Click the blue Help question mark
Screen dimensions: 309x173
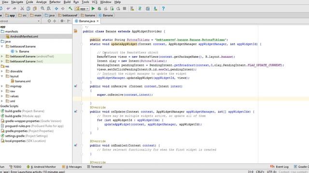click(163, 9)
